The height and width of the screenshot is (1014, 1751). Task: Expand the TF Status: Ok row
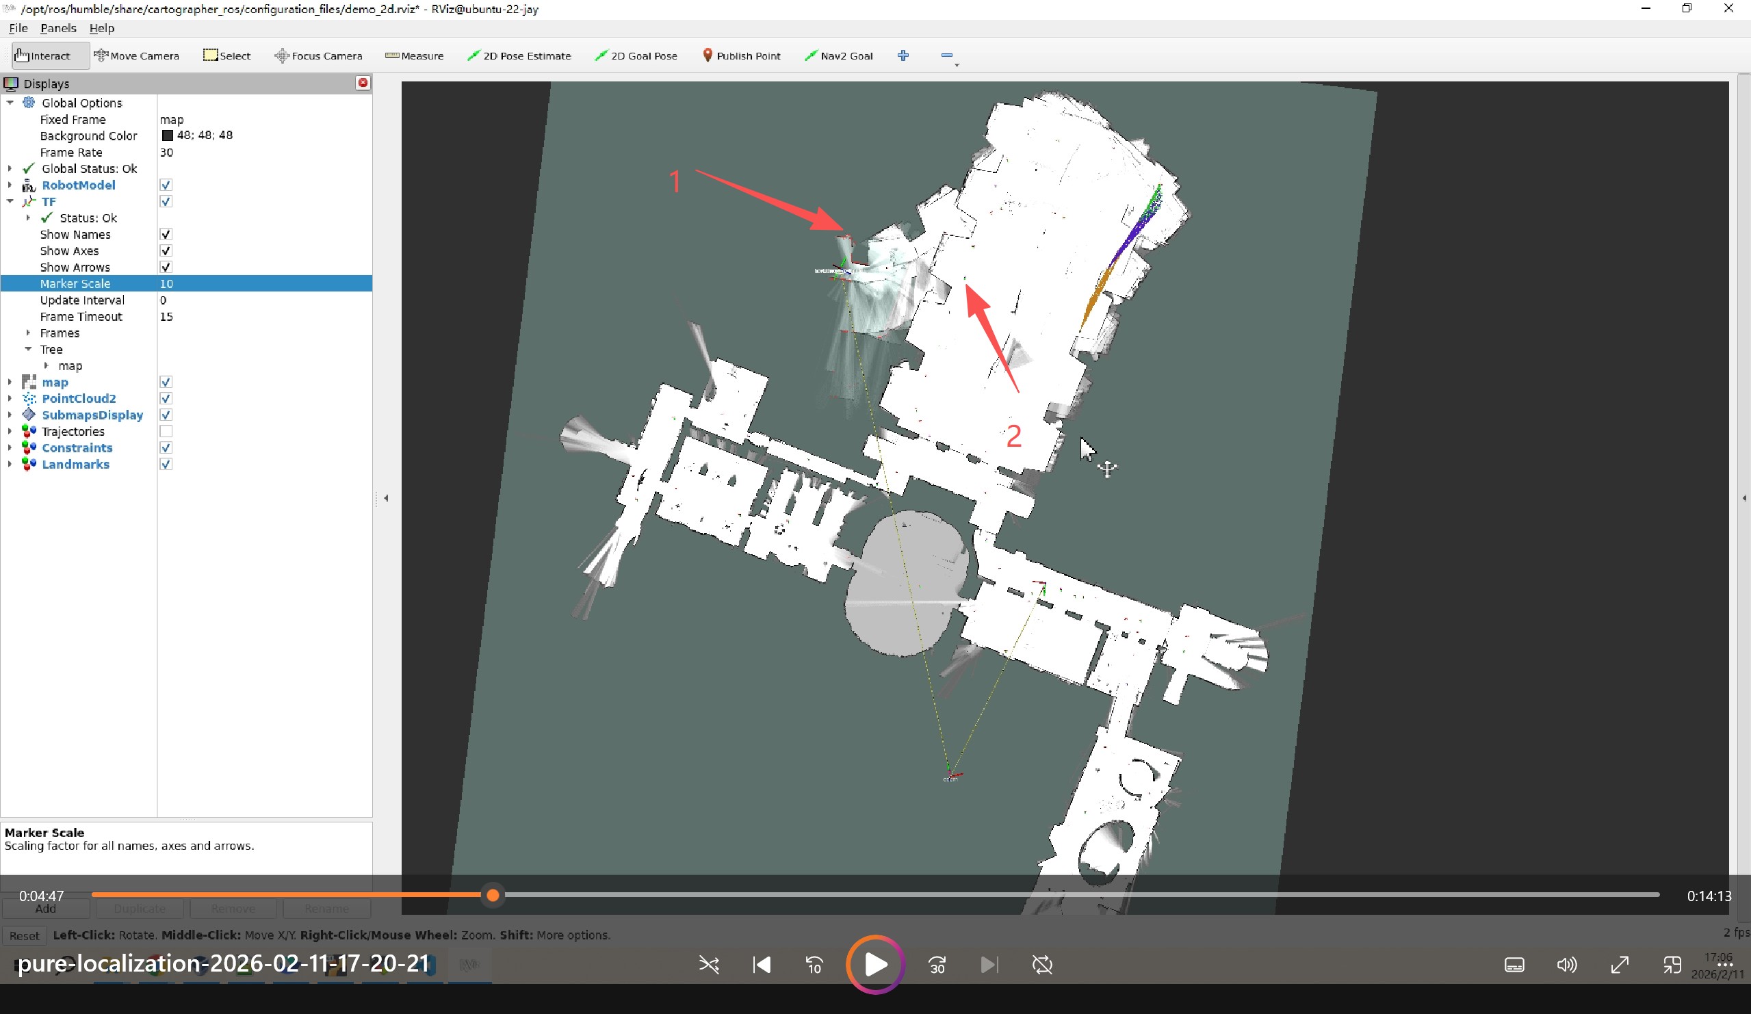tap(28, 218)
